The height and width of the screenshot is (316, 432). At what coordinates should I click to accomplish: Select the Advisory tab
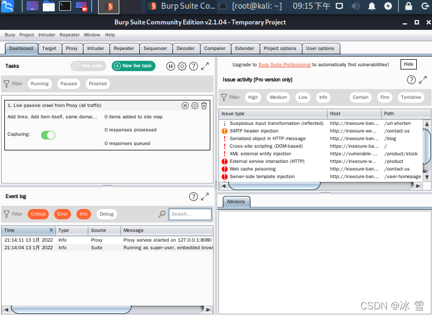point(236,202)
